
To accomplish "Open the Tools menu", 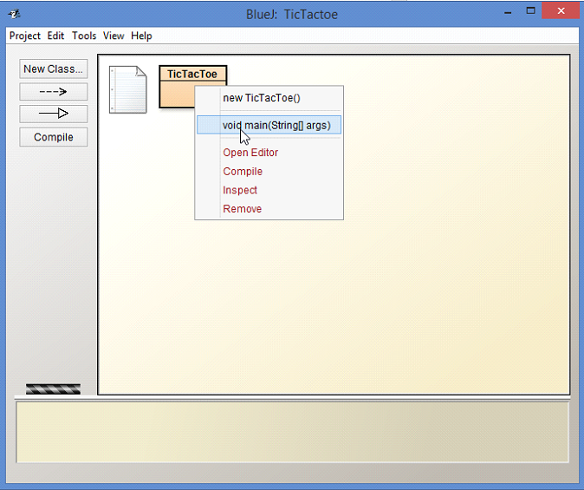I will click(x=84, y=36).
